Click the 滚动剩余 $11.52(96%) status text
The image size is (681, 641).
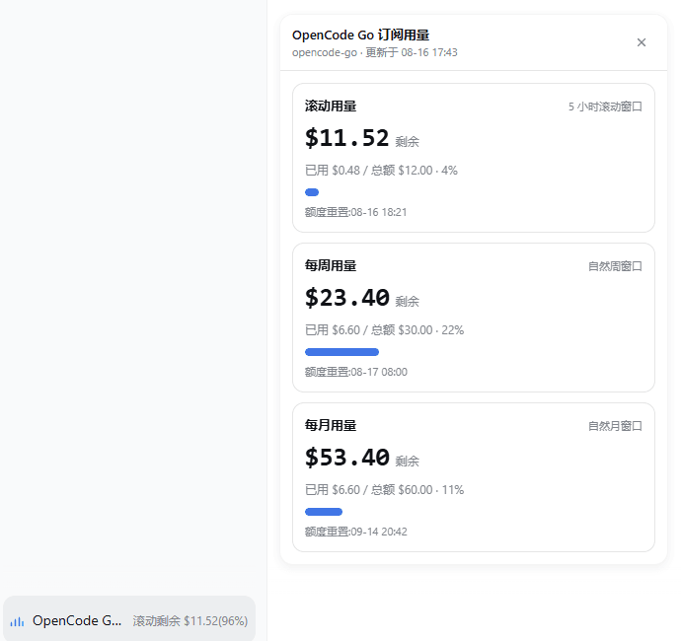(x=190, y=621)
